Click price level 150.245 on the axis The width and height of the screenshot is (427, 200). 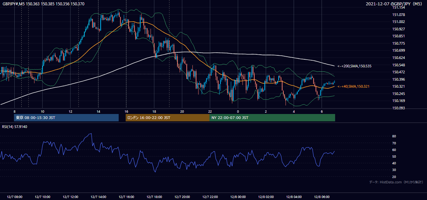coord(398,94)
